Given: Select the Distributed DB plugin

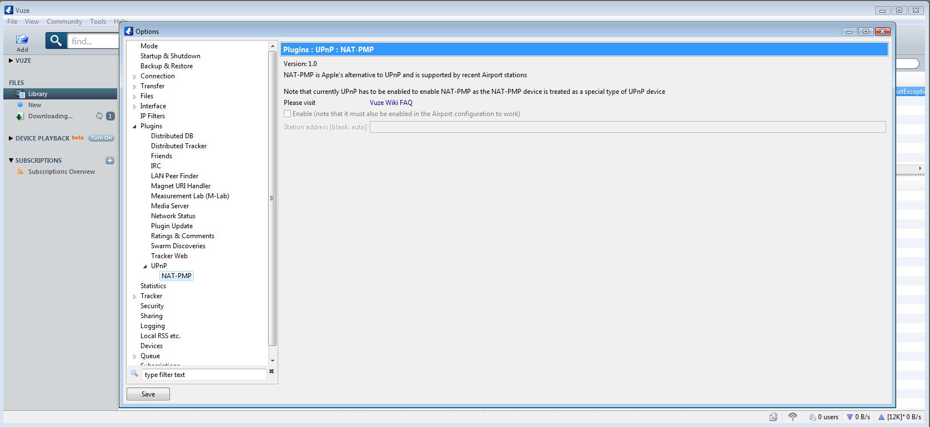Looking at the screenshot, I should [x=172, y=136].
